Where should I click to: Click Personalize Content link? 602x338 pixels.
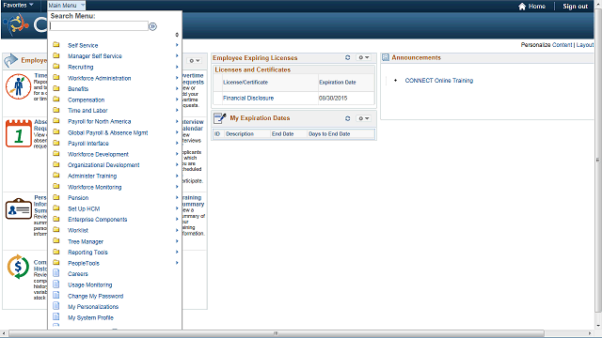click(x=562, y=45)
